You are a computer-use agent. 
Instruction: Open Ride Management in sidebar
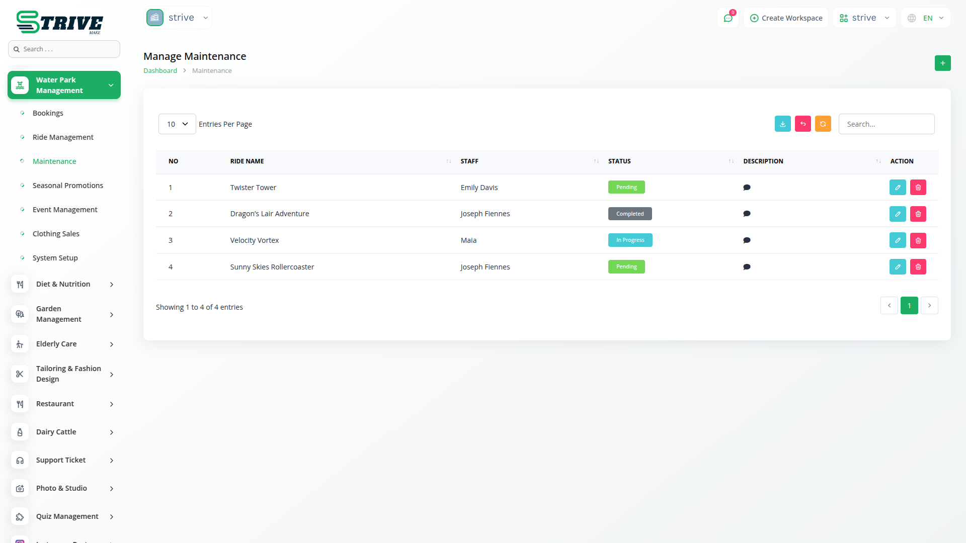point(63,137)
